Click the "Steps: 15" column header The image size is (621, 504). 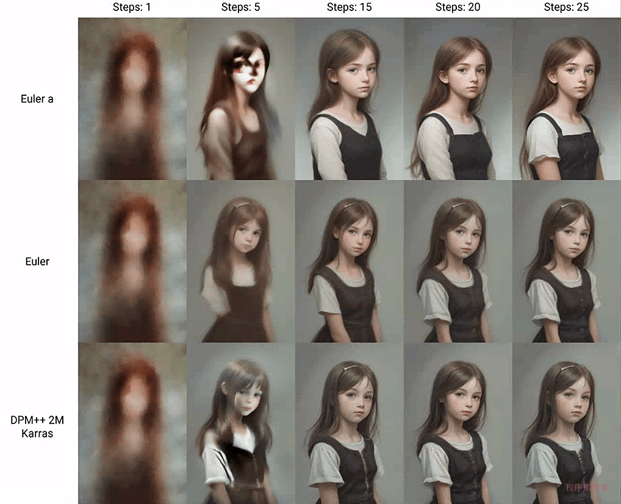349,8
